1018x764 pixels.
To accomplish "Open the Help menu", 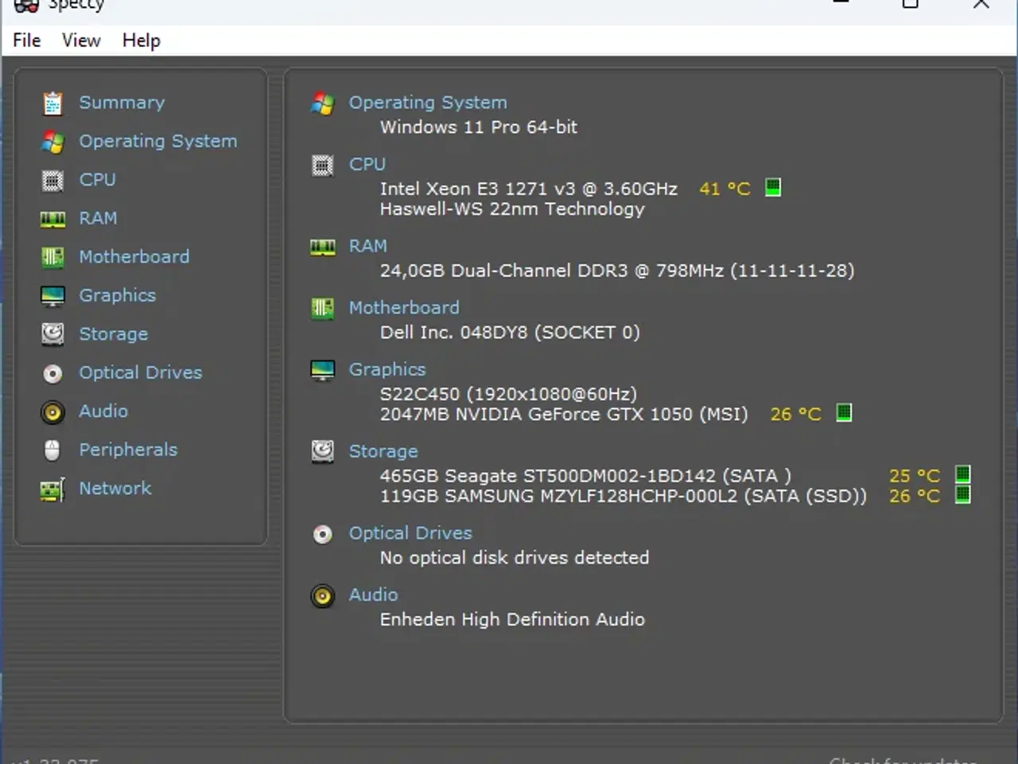I will coord(141,40).
